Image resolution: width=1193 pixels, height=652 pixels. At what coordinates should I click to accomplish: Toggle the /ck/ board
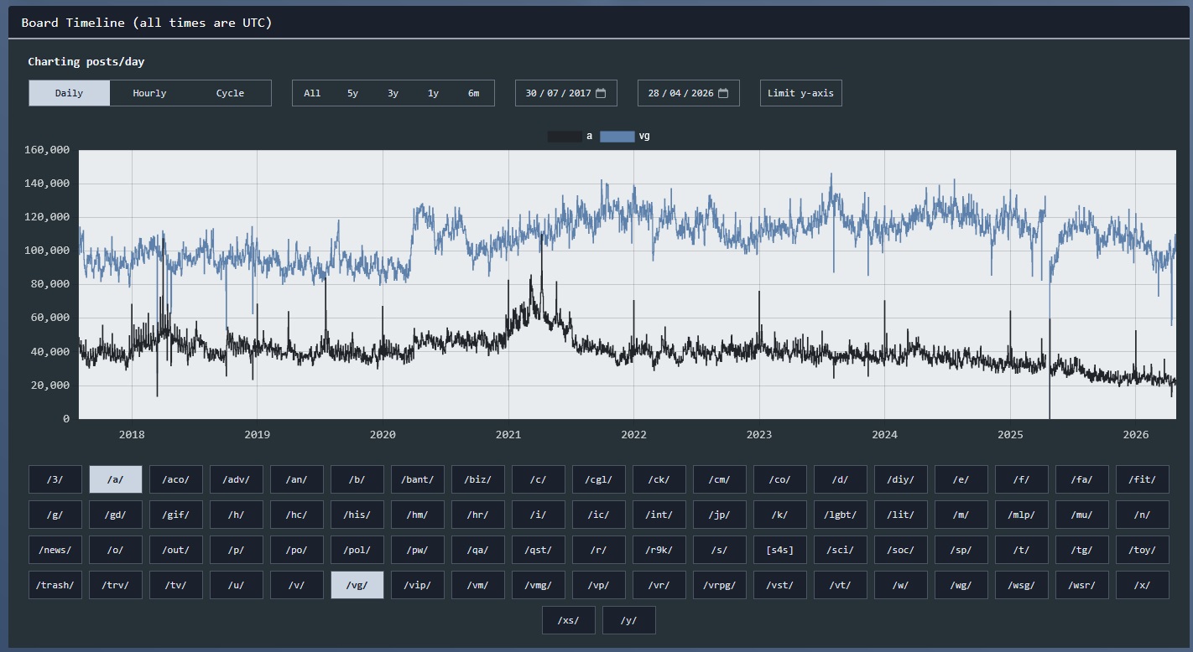coord(659,479)
